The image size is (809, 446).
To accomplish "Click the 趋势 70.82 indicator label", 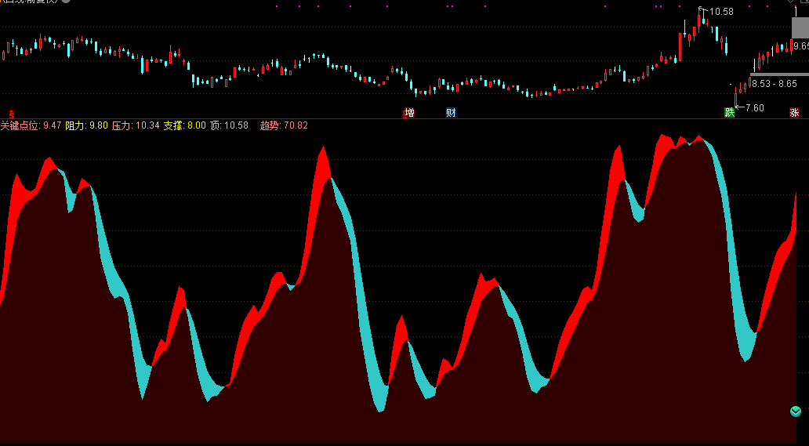I will [x=283, y=125].
